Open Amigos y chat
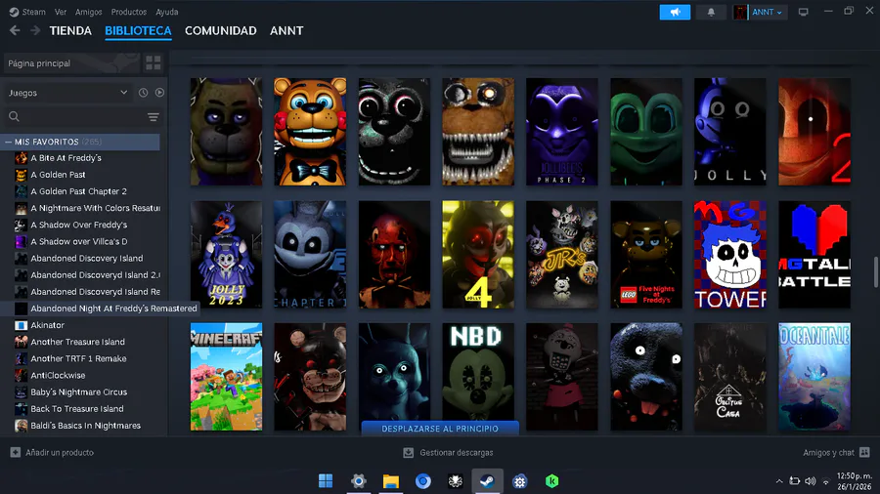Screen dimensions: 880x494 pyautogui.click(x=836, y=453)
